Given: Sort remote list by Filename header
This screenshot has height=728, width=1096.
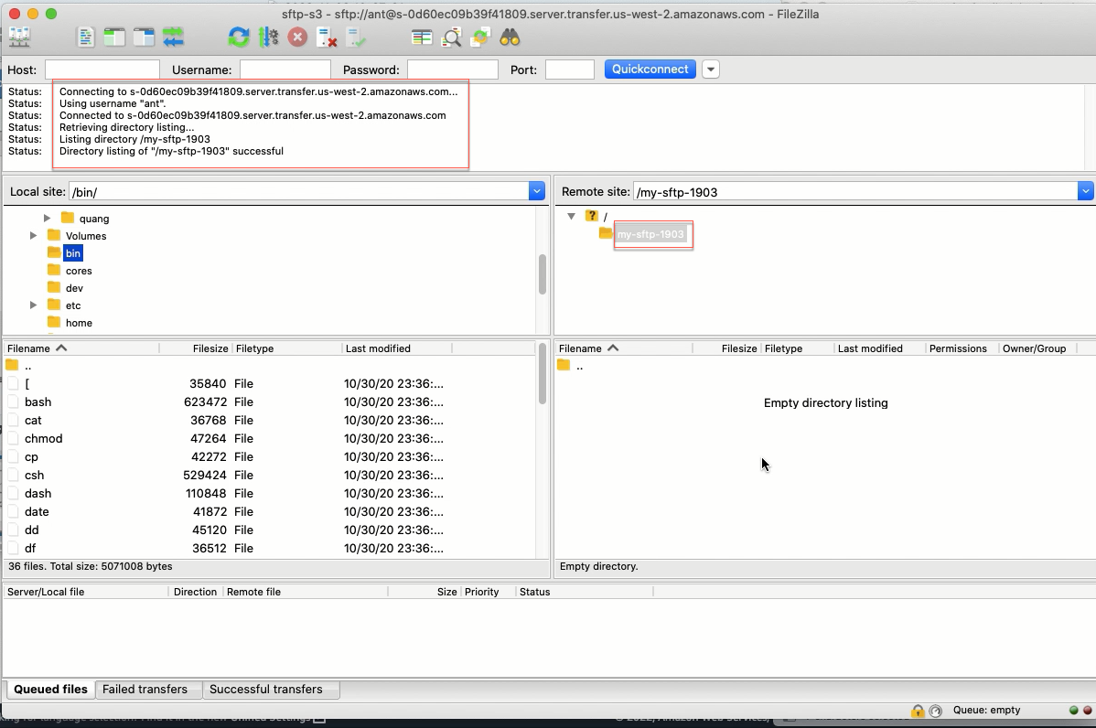Looking at the screenshot, I should coord(624,348).
